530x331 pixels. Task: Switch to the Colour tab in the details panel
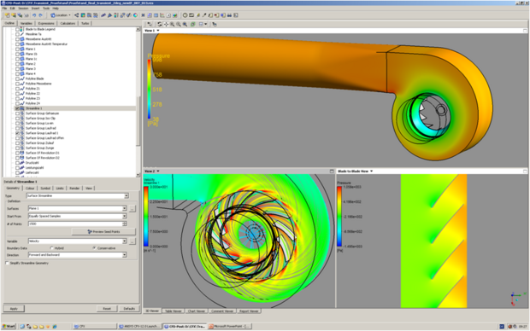point(30,189)
